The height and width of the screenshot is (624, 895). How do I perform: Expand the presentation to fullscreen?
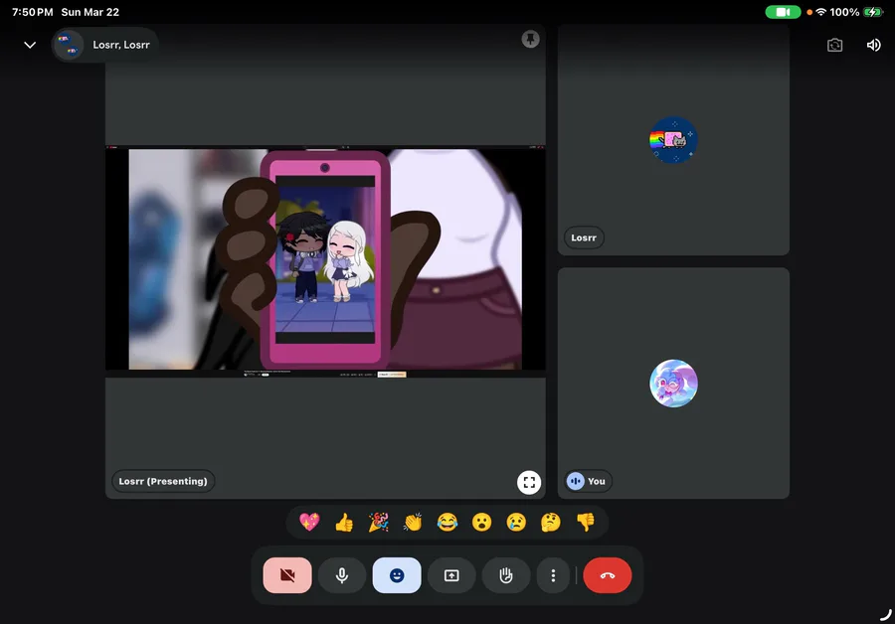(x=529, y=483)
